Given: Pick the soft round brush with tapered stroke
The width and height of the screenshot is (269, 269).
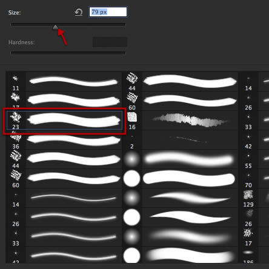Looking at the screenshot, I should (x=180, y=198).
